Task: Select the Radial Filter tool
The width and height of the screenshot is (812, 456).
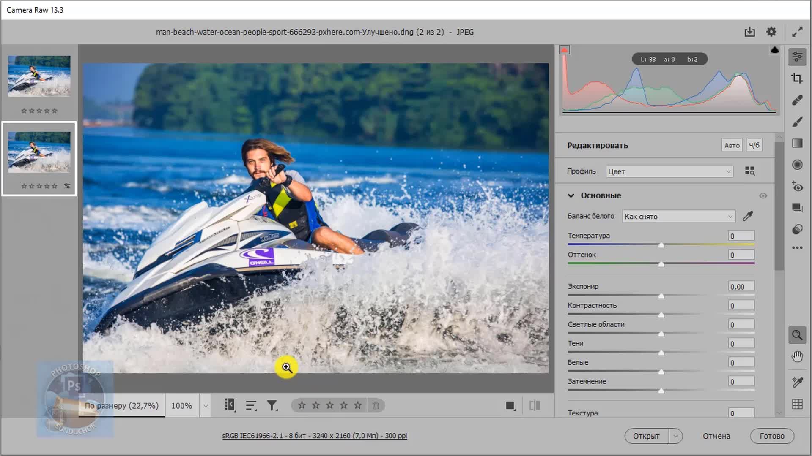Action: 797,165
